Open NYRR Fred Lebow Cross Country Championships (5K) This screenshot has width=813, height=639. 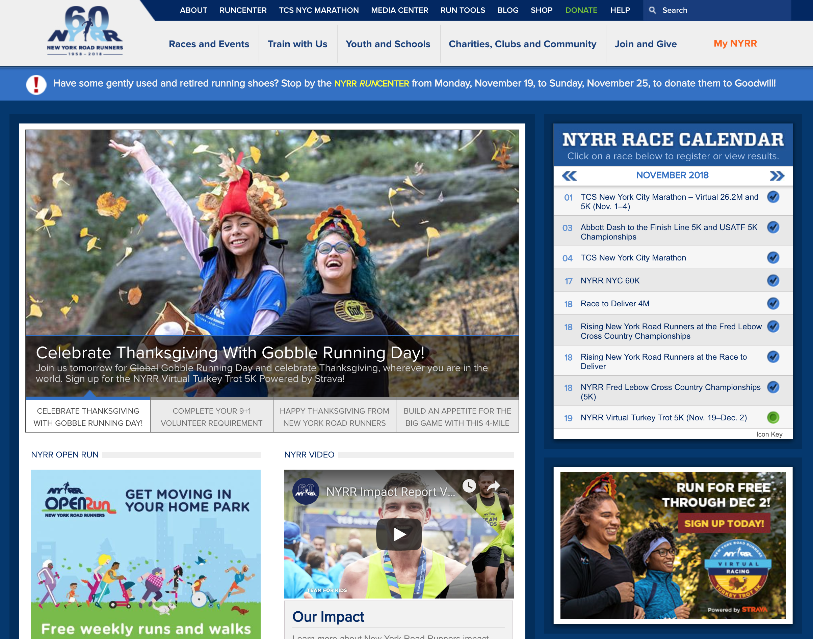pos(671,392)
